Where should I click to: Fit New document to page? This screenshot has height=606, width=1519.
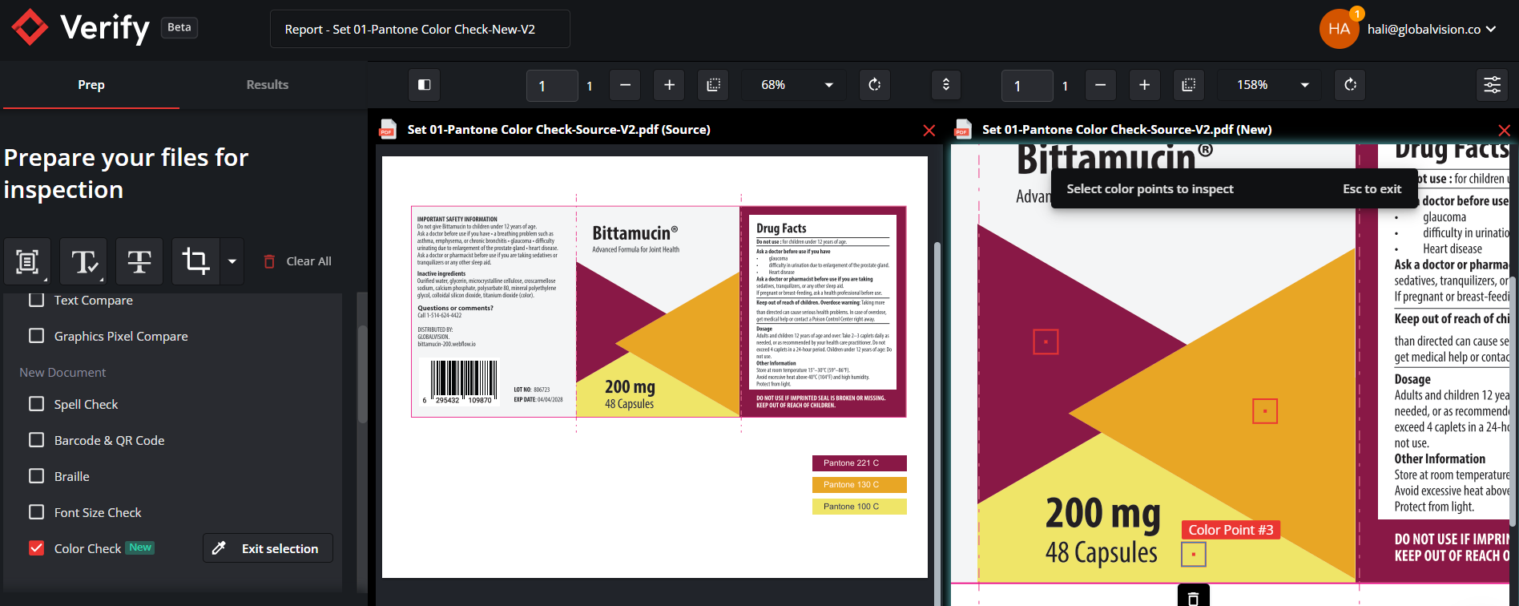point(1189,85)
